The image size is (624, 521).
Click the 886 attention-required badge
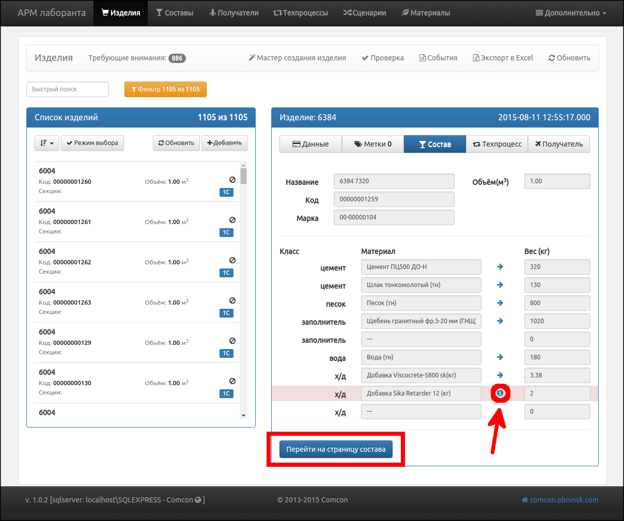click(x=177, y=58)
